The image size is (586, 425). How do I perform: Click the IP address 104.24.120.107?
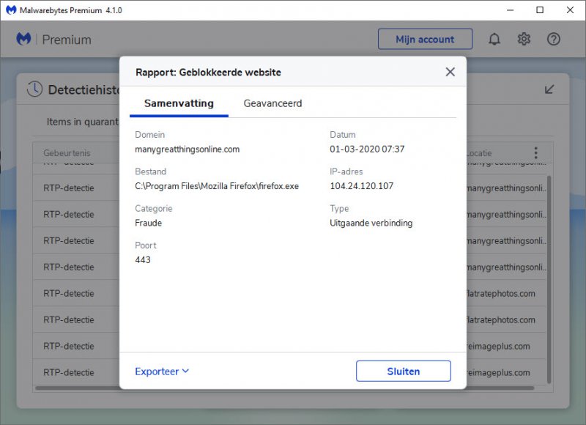click(x=361, y=186)
